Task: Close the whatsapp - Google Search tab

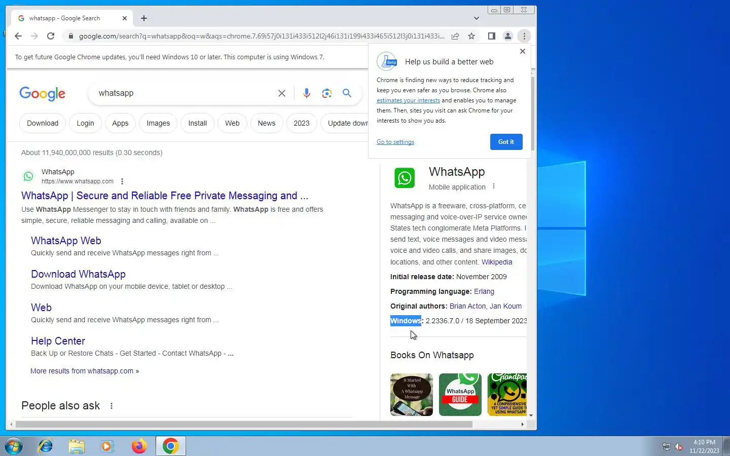Action: click(125, 18)
